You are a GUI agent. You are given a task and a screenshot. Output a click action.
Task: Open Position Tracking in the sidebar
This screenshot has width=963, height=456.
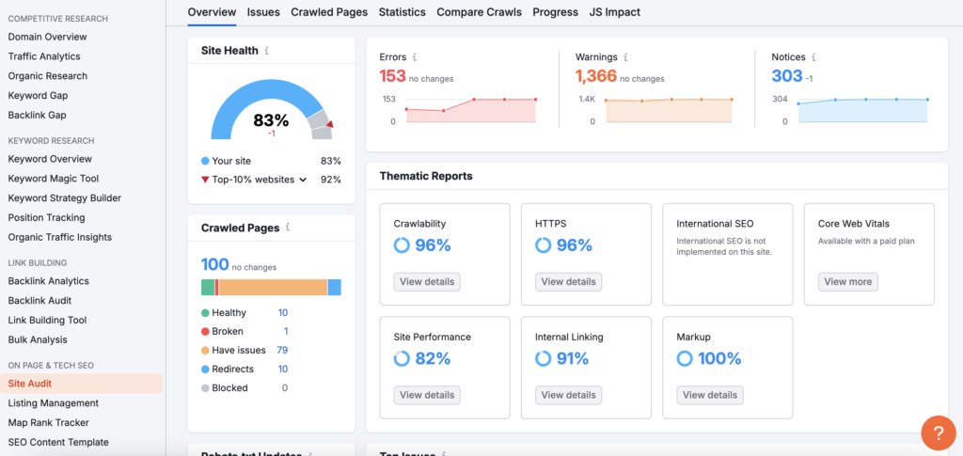(47, 218)
